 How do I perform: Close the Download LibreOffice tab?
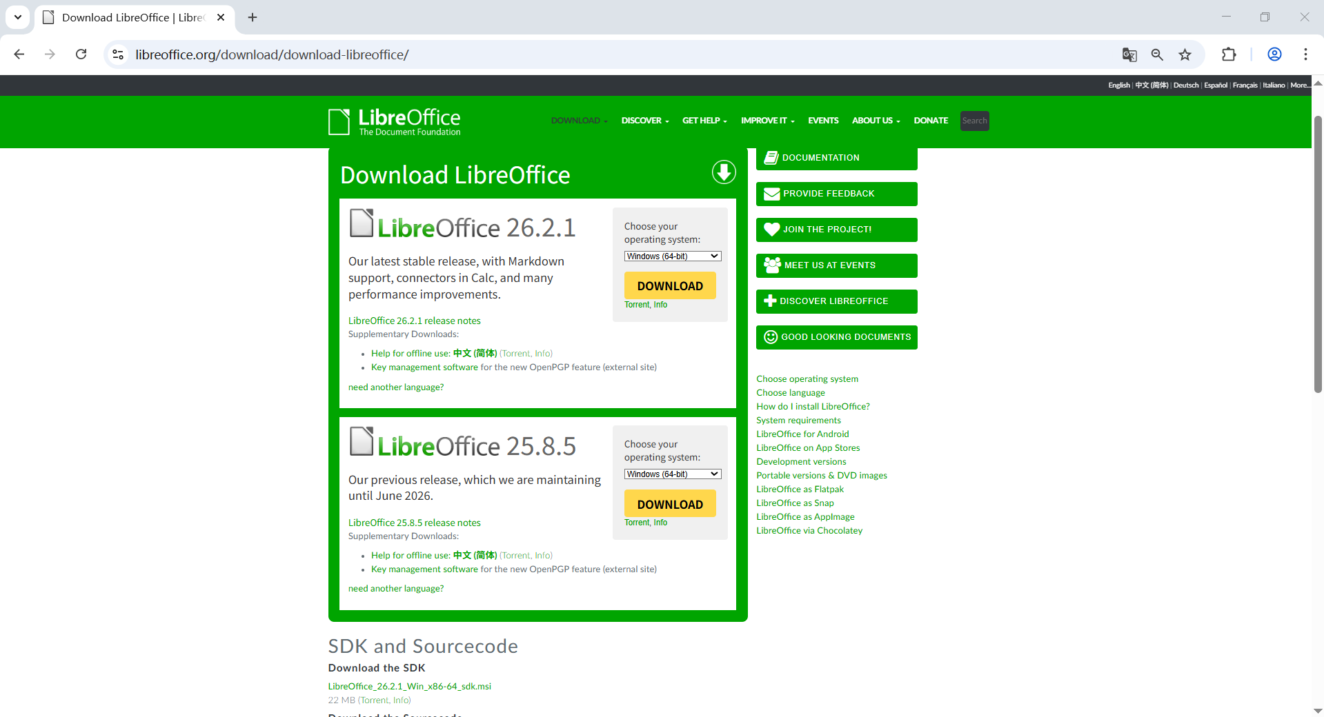pos(221,17)
